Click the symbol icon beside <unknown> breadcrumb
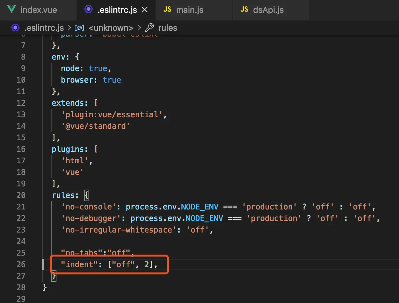The width and height of the screenshot is (399, 303). coord(79,28)
